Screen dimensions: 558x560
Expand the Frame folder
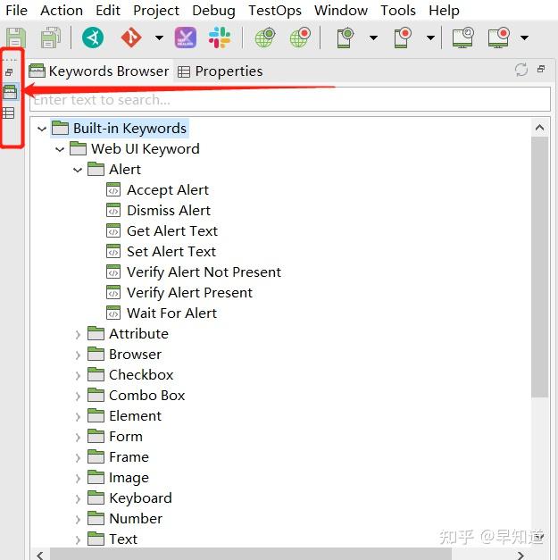pyautogui.click(x=78, y=457)
